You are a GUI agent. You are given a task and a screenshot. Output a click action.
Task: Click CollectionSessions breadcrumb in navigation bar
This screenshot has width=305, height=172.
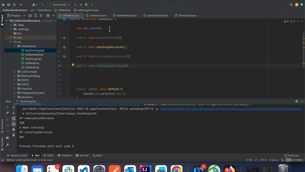click(x=15, y=10)
